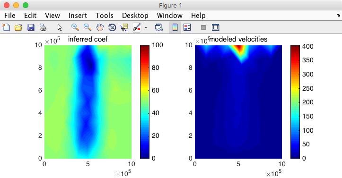Toggle the Insert Legend button
Viewport: 342px width, 178px height.
pos(187,27)
